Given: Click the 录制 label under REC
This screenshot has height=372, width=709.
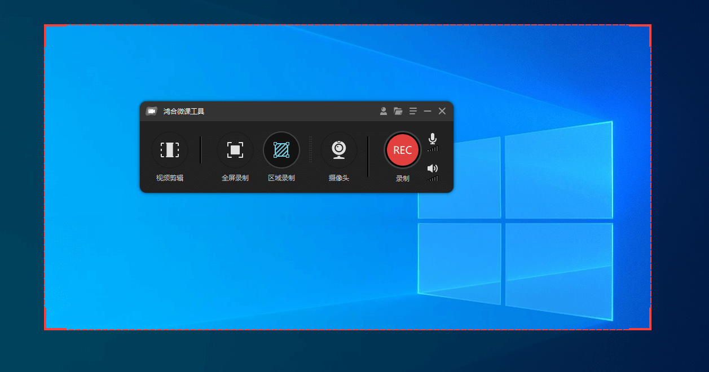Looking at the screenshot, I should coord(403,179).
